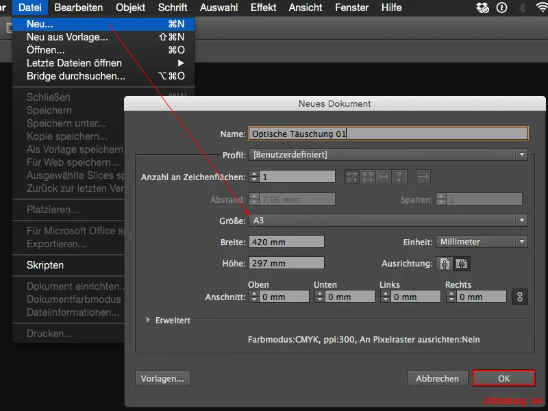Open the Auswahl menu
Screen dimensions: 548x411
[x=219, y=8]
